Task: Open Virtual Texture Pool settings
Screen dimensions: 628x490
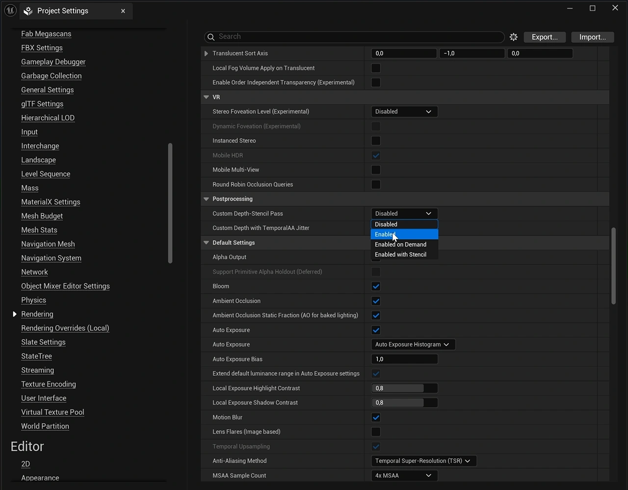Action: coord(52,412)
